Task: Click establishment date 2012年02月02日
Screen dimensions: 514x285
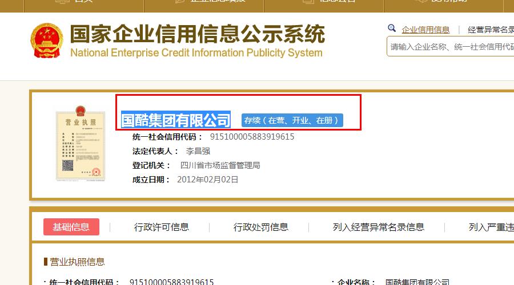Action: pyautogui.click(x=207, y=180)
